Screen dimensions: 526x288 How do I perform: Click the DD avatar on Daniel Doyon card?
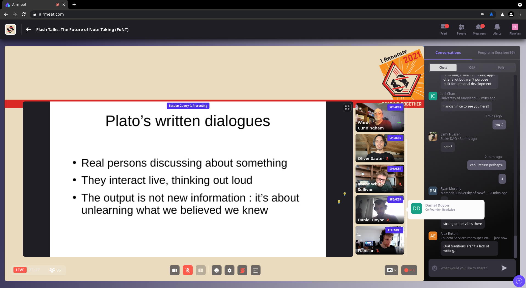tap(416, 208)
